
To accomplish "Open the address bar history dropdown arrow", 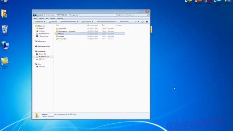I will (115, 15).
